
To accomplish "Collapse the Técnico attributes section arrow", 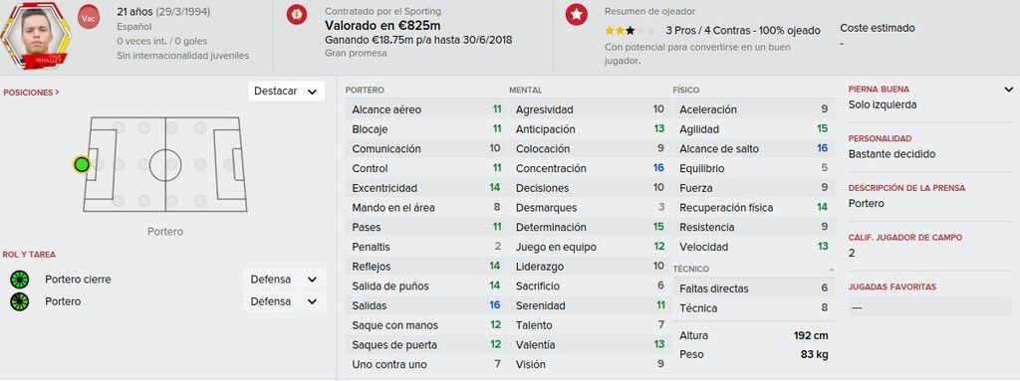I will (x=831, y=270).
